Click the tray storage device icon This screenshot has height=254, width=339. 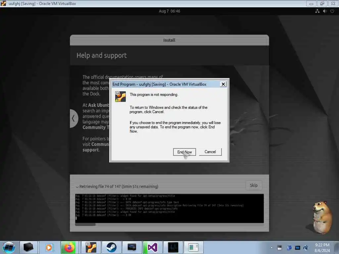click(279, 248)
